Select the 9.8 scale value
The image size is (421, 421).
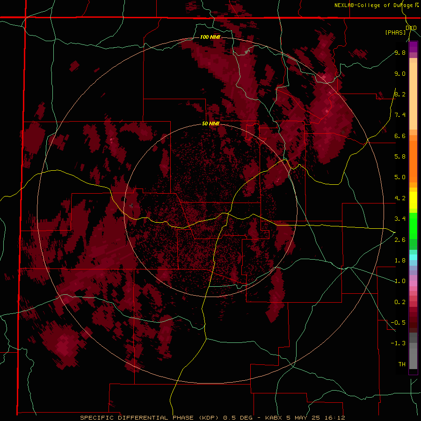[x=400, y=52]
